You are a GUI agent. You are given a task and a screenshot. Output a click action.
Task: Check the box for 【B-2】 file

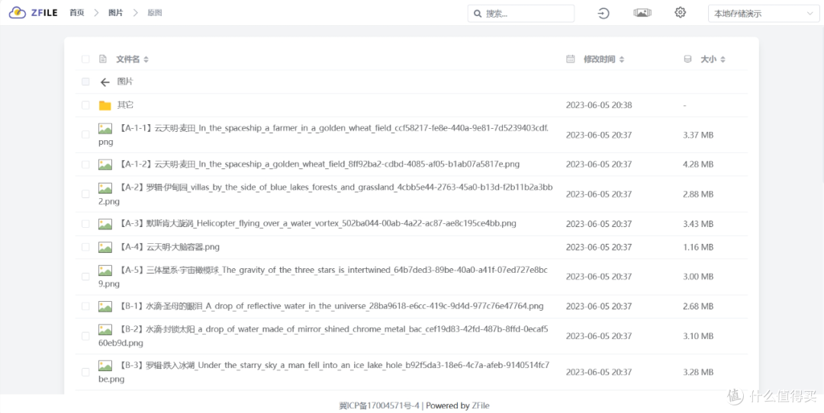[x=85, y=336]
